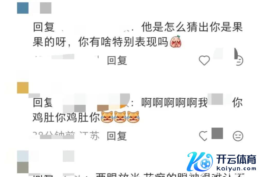
Task: Open the yellow avatar of second commenter
Action: coord(23,88)
